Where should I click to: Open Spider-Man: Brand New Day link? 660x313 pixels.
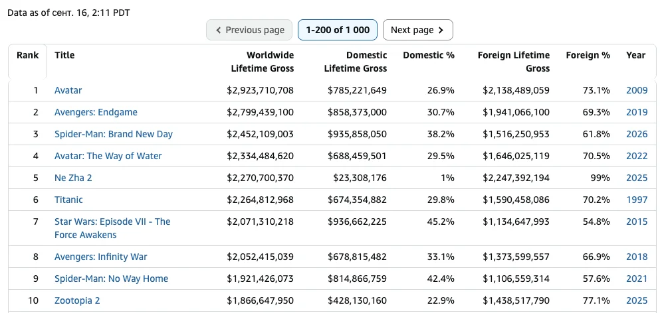tap(114, 134)
